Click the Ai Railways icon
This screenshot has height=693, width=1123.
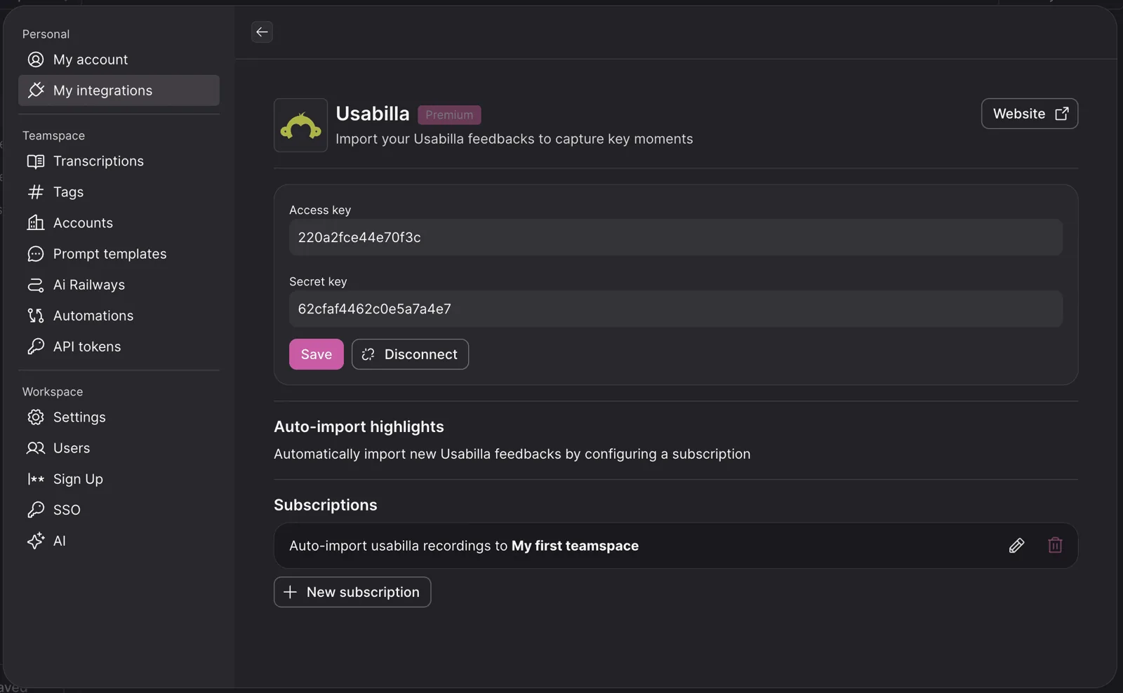click(36, 285)
